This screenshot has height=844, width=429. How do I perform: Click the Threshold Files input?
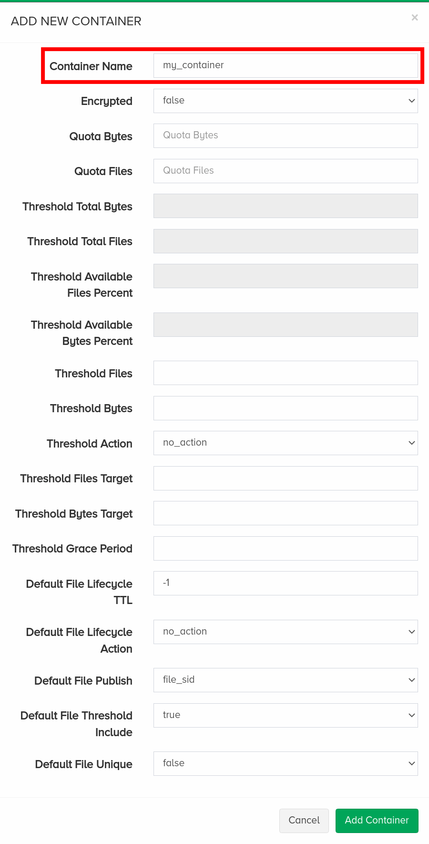pos(286,373)
